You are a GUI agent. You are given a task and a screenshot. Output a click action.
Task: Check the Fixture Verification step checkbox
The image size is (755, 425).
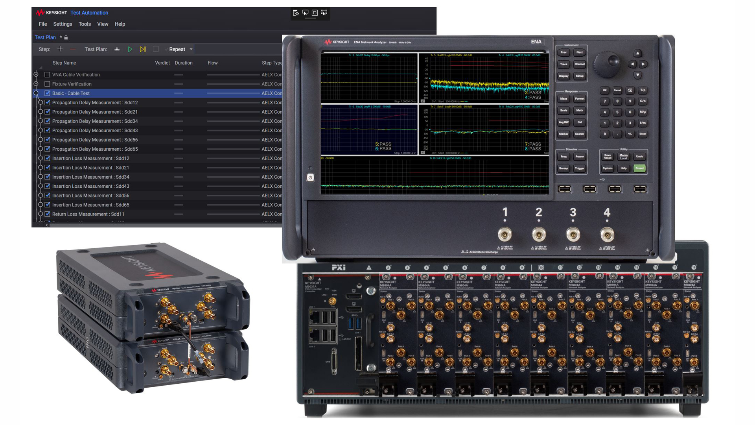47,84
